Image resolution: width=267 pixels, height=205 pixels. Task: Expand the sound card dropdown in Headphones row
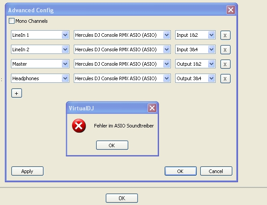tap(122, 78)
